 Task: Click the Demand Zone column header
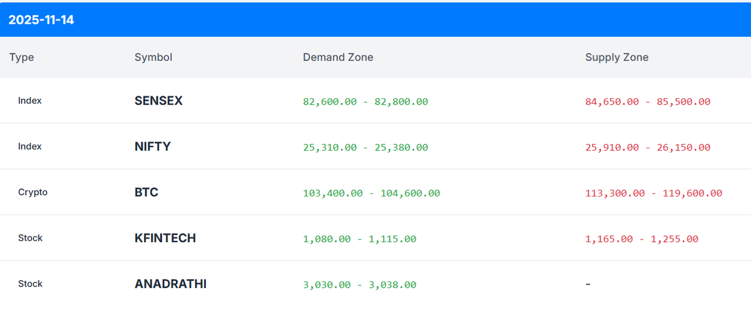pyautogui.click(x=338, y=58)
